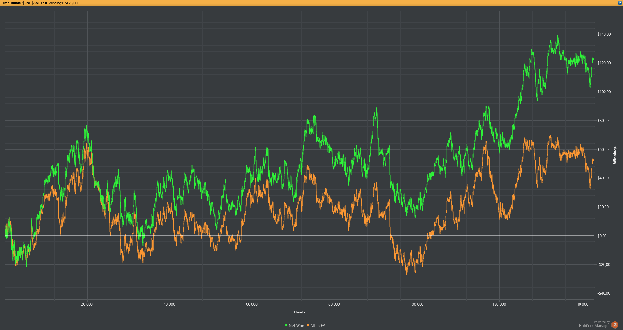Click the vertical Winnings axis title
Screen dimensions: 623x330
(615, 155)
